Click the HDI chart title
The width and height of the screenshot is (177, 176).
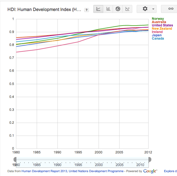[x=44, y=10]
